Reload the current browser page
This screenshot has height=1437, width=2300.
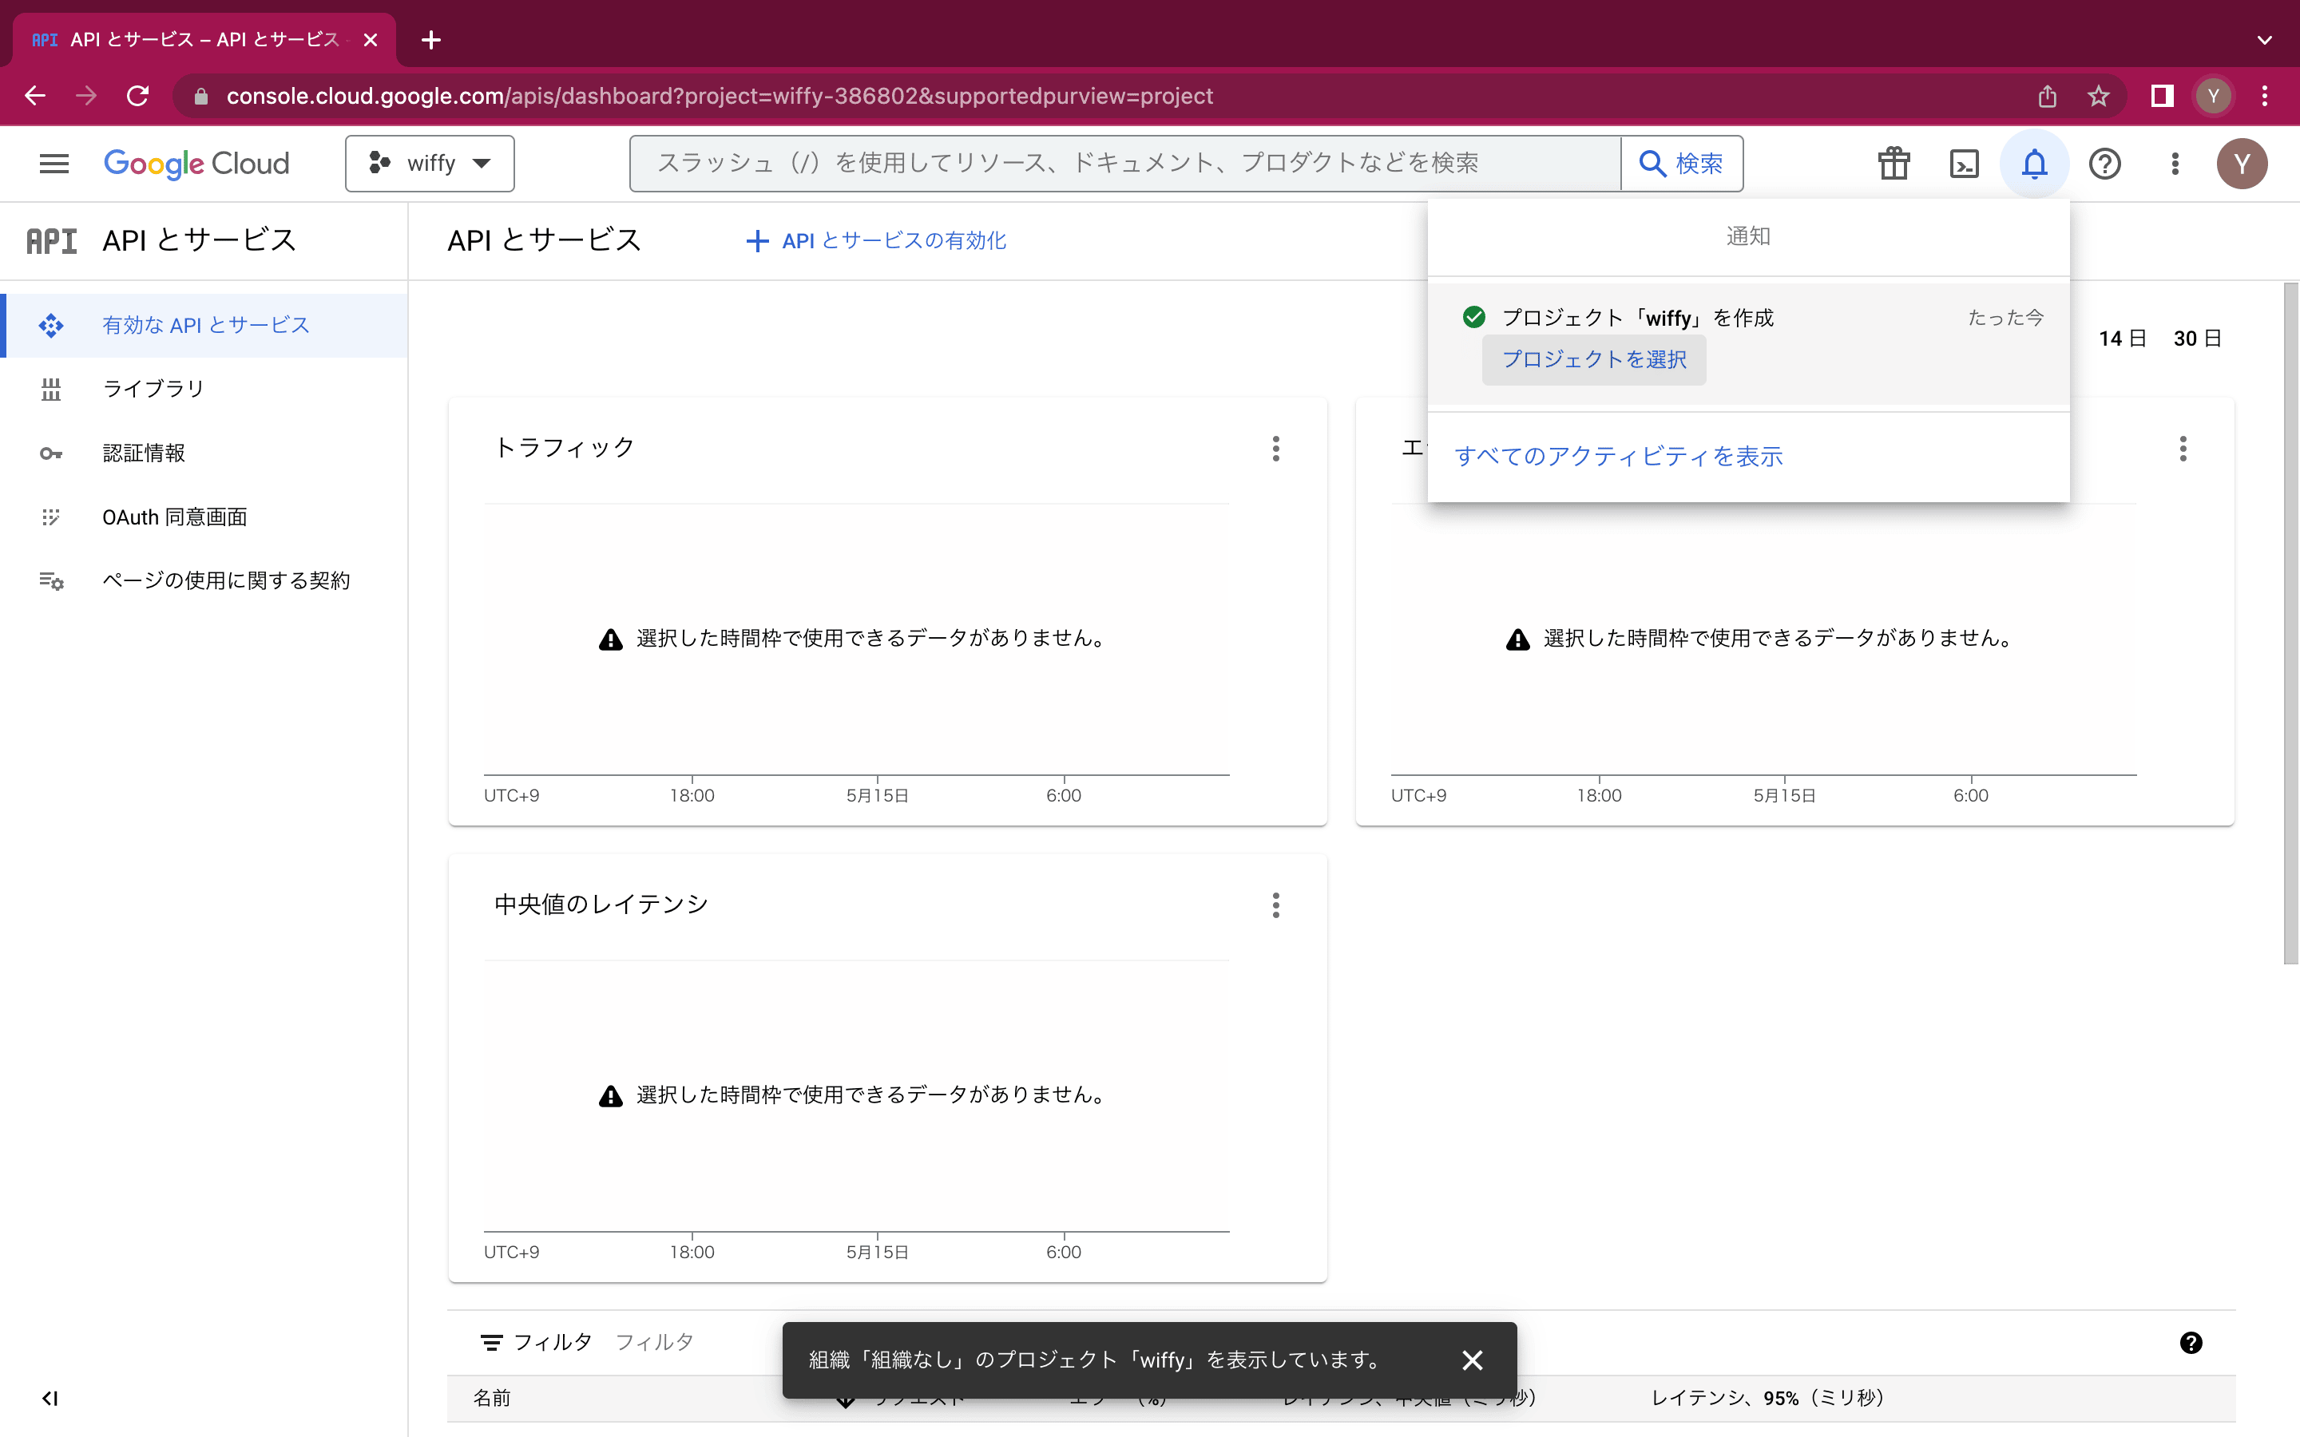pyautogui.click(x=138, y=96)
